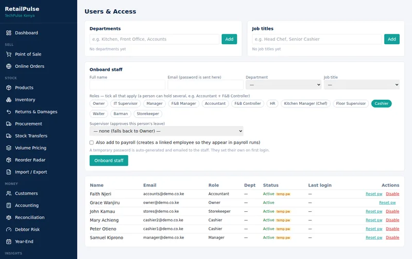Screen dimensions: 412x259
Task: Reset password for Faith Njeri
Action: (x=374, y=194)
